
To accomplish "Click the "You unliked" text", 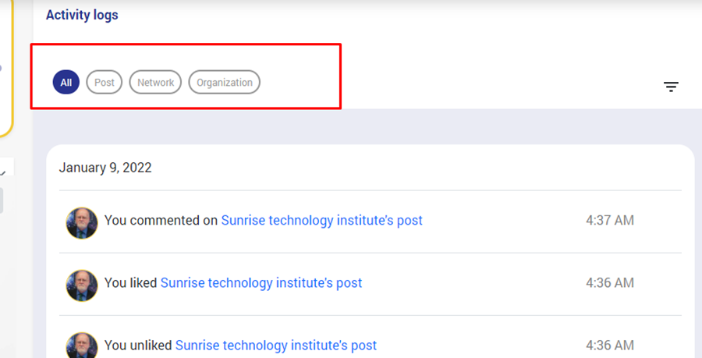I will tap(138, 345).
